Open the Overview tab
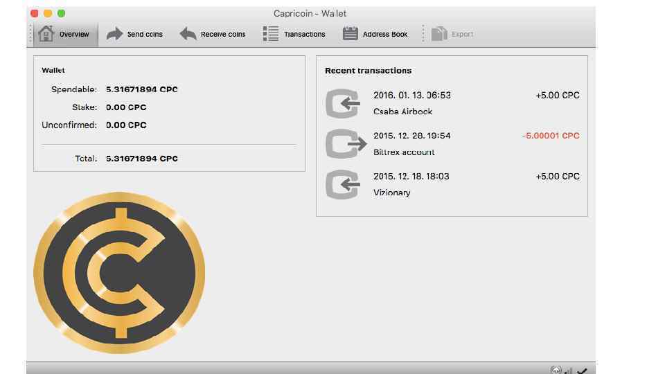This screenshot has height=374, width=665. click(x=66, y=34)
